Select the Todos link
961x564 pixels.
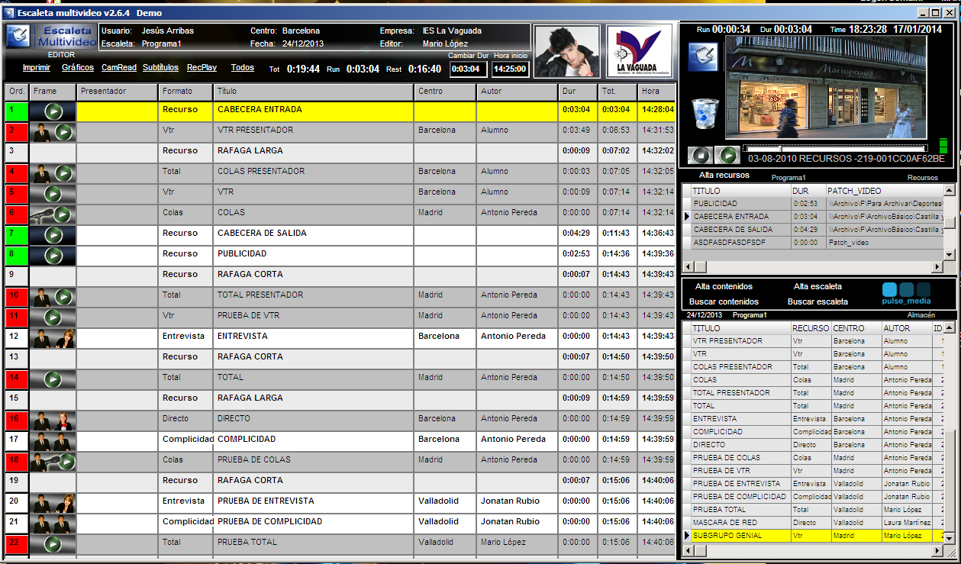pos(243,68)
